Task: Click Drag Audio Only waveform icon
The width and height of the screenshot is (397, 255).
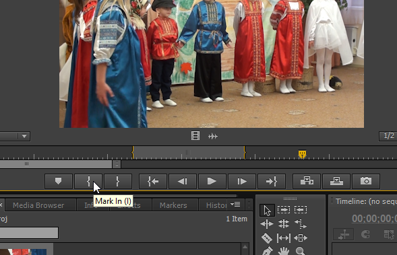Action: pyautogui.click(x=213, y=137)
